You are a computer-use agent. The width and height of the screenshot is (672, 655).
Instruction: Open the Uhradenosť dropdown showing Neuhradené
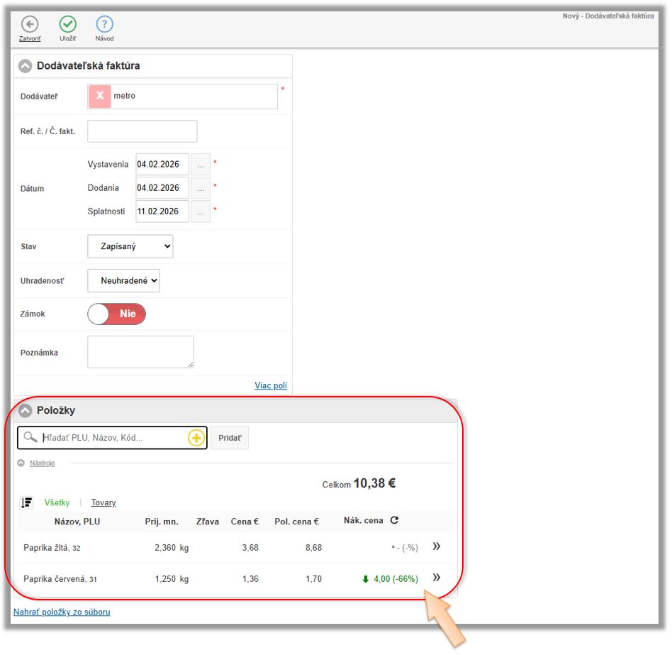pos(124,280)
